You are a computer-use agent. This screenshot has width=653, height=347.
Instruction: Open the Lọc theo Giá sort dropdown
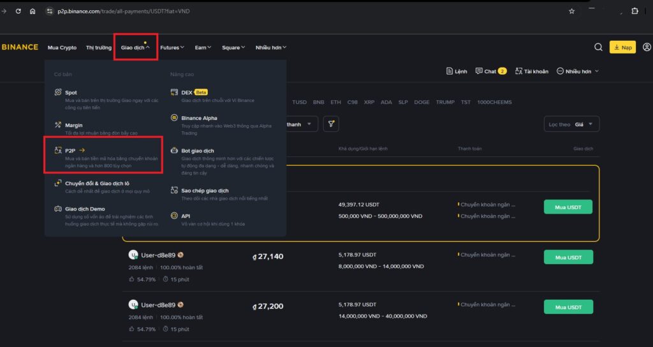[571, 124]
